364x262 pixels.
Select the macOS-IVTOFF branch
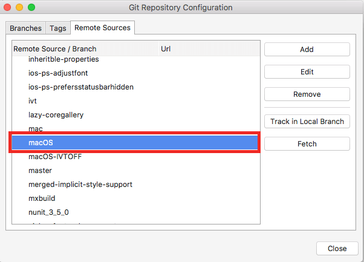click(55, 157)
